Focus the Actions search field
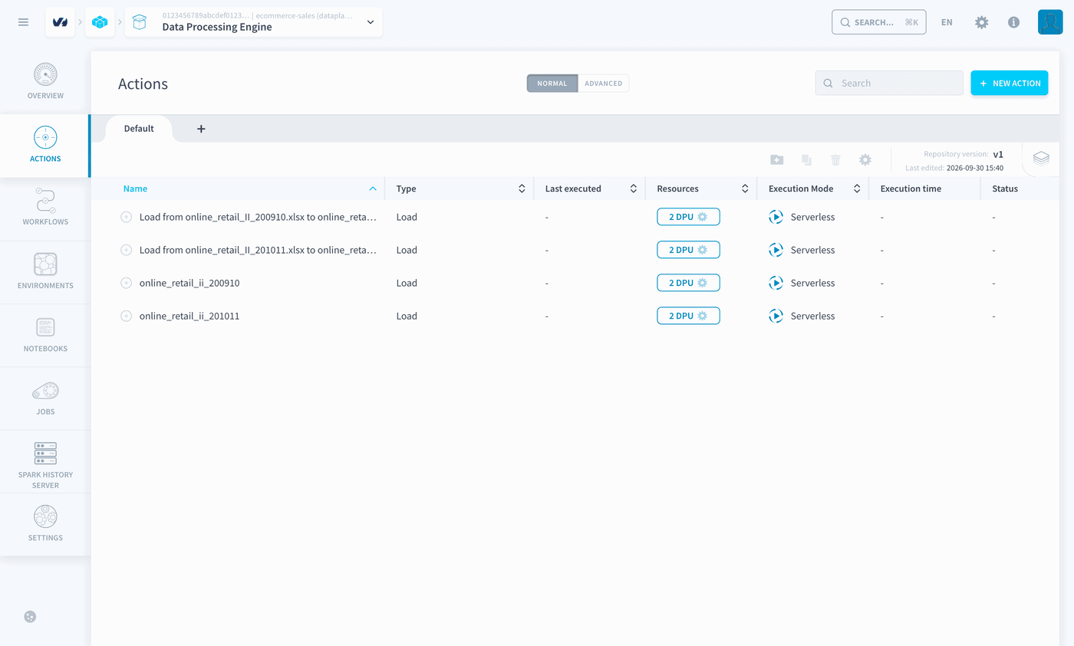This screenshot has height=646, width=1074. (889, 83)
